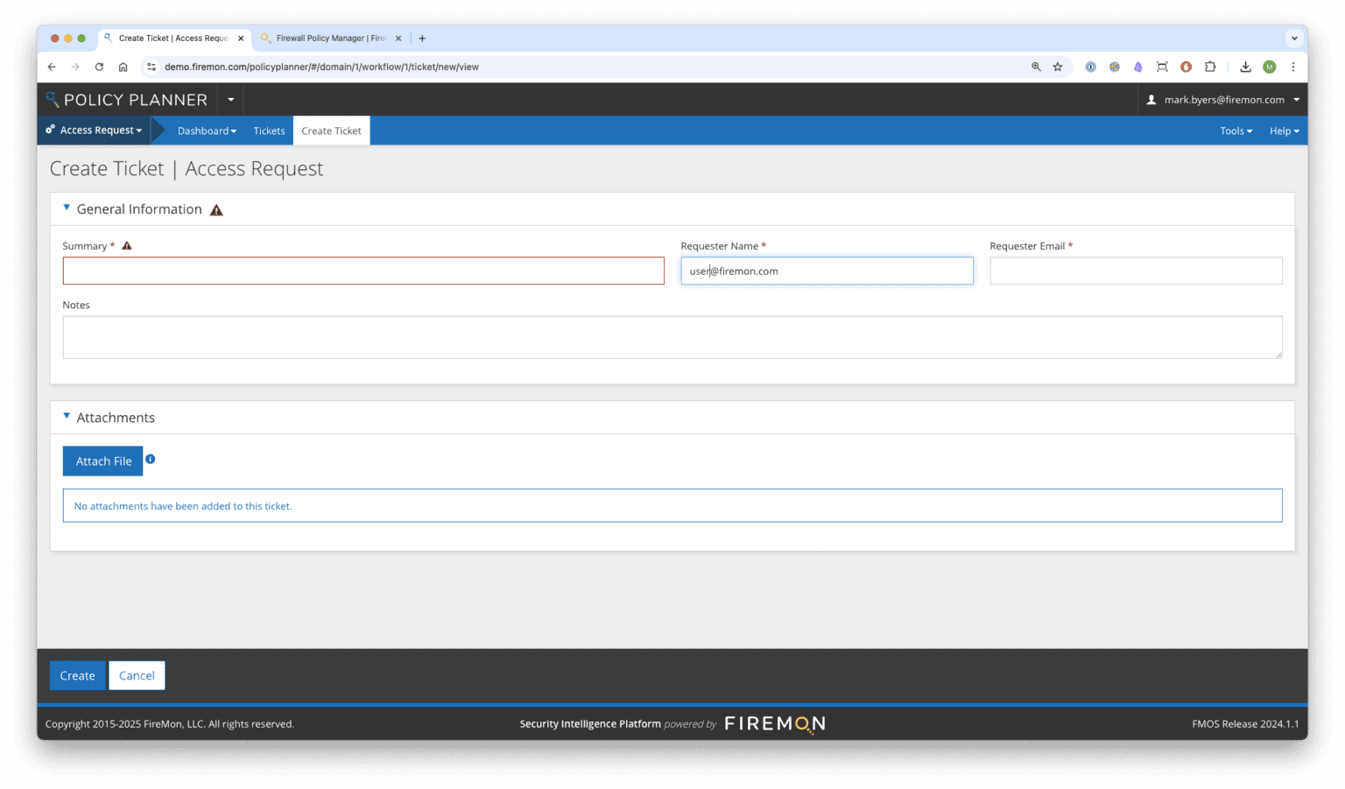1345x789 pixels.
Task: Click the warning triangle beside Summary label
Action: click(x=126, y=246)
